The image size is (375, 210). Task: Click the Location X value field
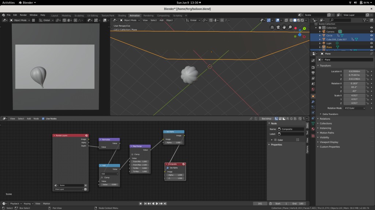tap(354, 71)
